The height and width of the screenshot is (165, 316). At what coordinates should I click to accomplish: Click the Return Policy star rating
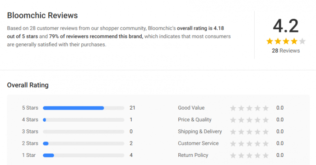coord(249,156)
